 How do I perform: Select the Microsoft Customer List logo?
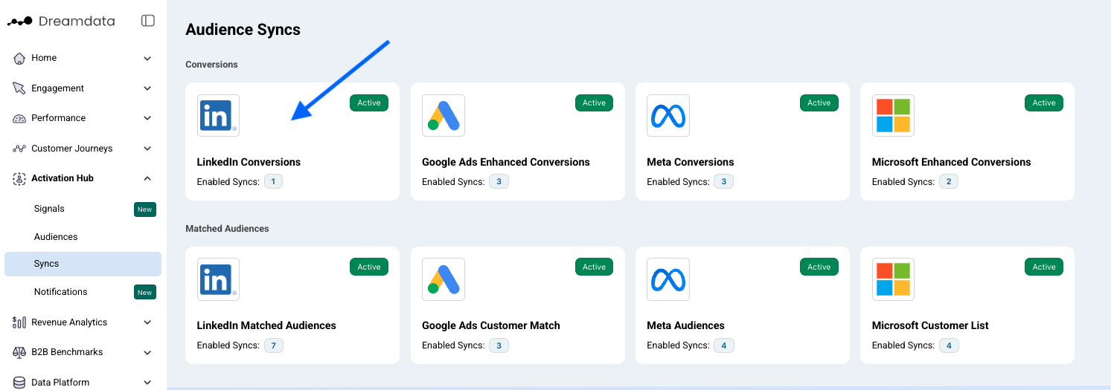(x=893, y=279)
